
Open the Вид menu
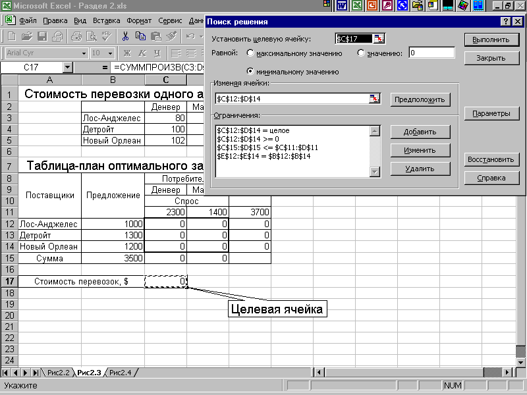pyautogui.click(x=80, y=20)
